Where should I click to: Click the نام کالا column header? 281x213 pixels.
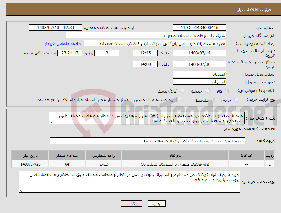point(175,156)
